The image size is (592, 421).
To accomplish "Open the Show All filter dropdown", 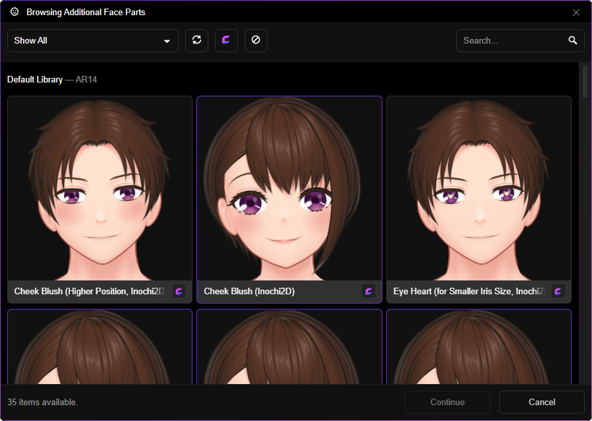I will click(x=93, y=40).
